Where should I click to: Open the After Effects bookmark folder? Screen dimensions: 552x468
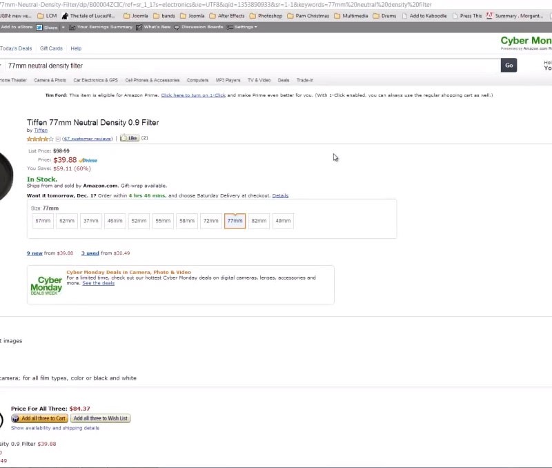pyautogui.click(x=228, y=16)
